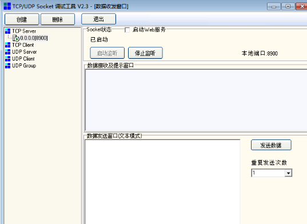
Task: Click the TCP Client node icon
Action: pyautogui.click(x=7, y=45)
